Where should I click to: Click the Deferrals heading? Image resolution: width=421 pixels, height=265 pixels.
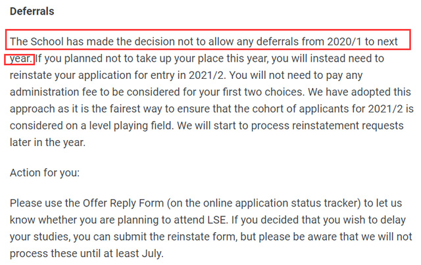point(32,11)
